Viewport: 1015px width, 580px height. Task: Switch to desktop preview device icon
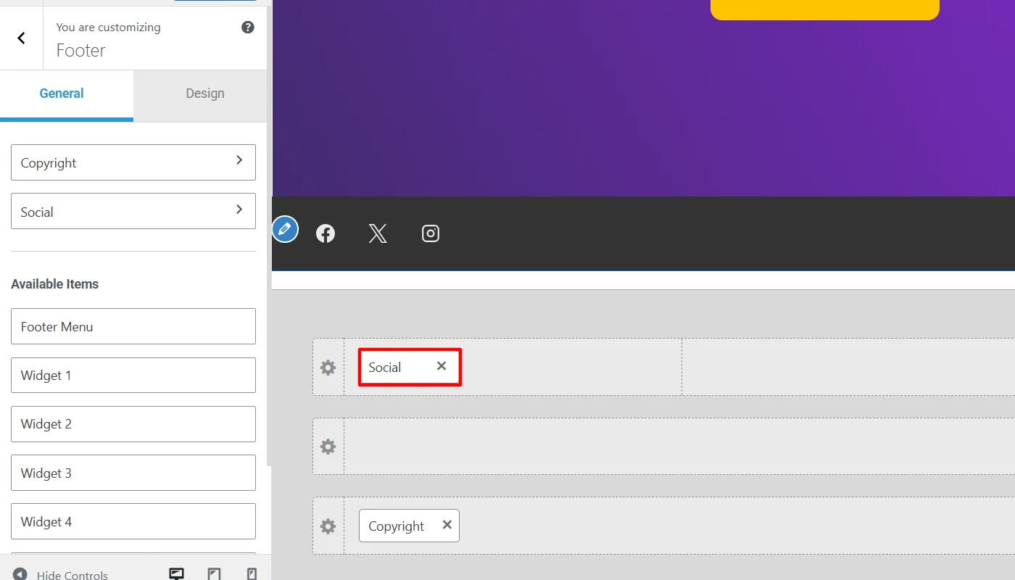point(176,574)
